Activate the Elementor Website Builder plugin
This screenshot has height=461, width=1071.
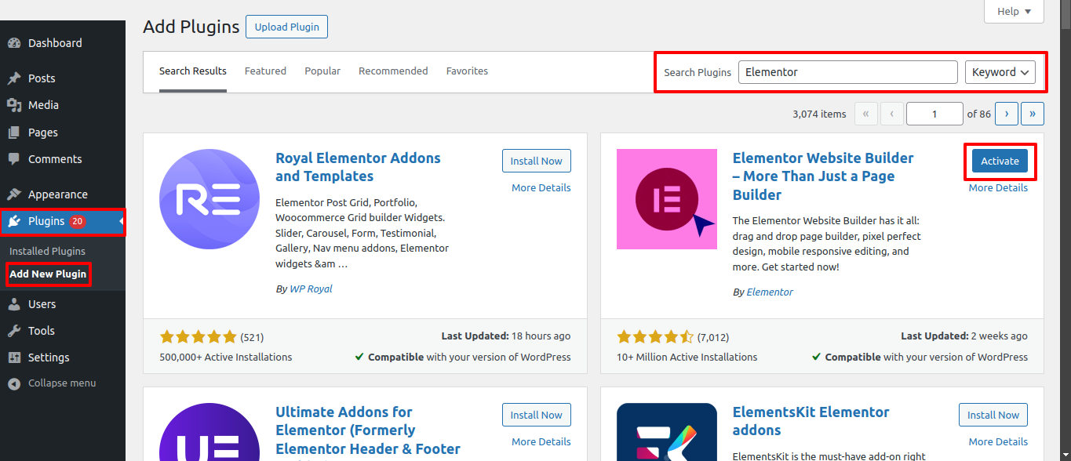pos(1000,161)
